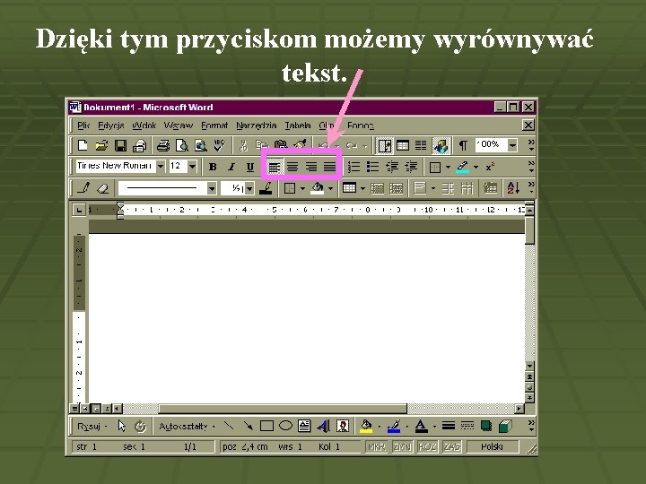Save the document with the floppy icon
The height and width of the screenshot is (484, 646).
pos(120,145)
